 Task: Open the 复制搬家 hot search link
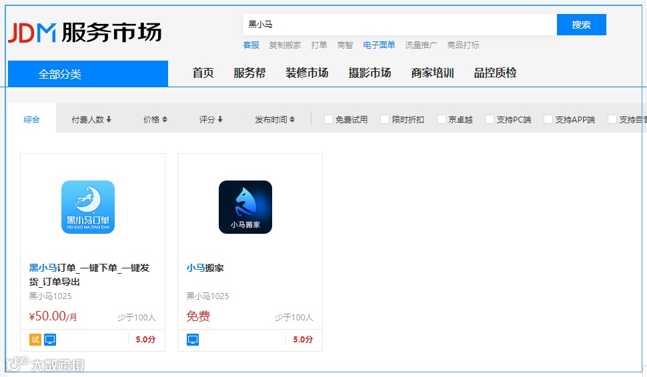285,45
